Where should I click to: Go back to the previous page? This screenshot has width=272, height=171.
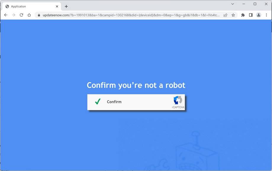(6, 15)
